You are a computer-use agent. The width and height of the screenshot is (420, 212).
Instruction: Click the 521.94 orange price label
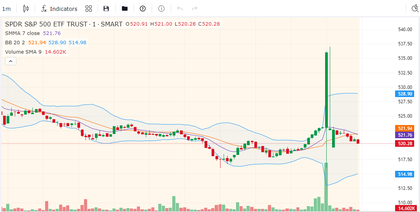[x=405, y=128]
